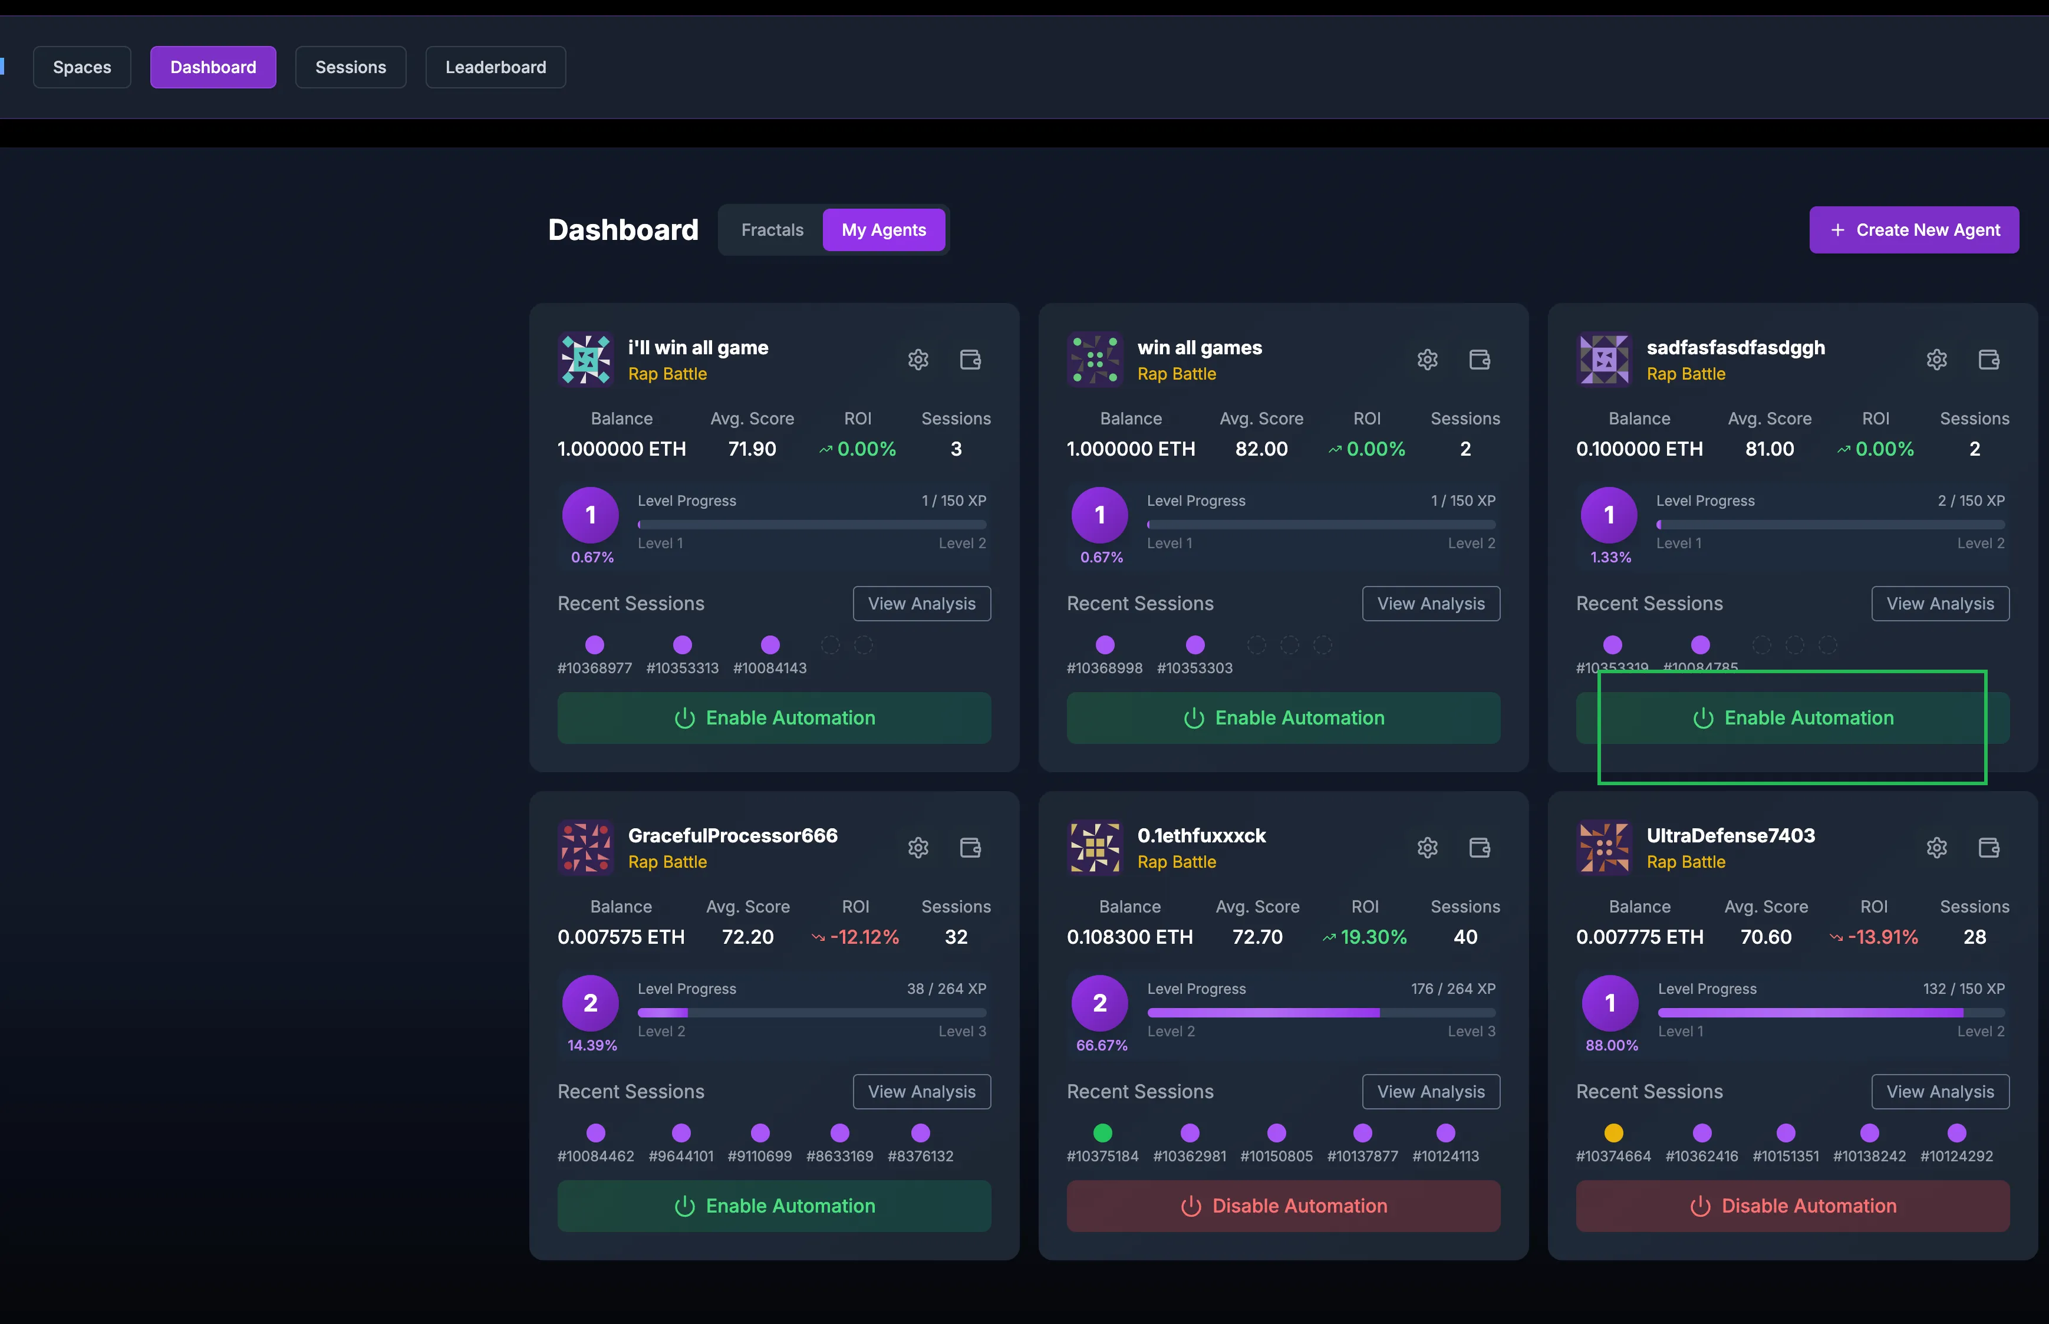Screen dimensions: 2049x1324
Task: Open wallet icon for win all games
Action: (x=1479, y=360)
